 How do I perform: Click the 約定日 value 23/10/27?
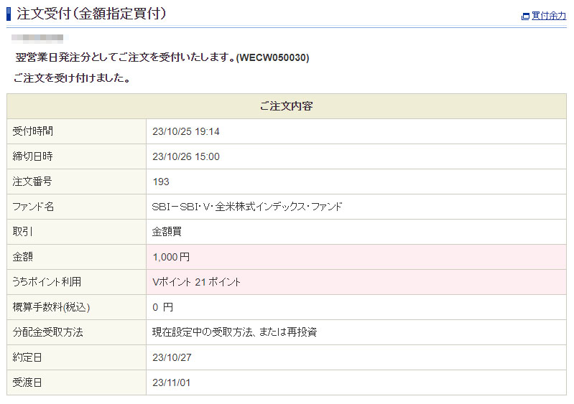tap(172, 357)
